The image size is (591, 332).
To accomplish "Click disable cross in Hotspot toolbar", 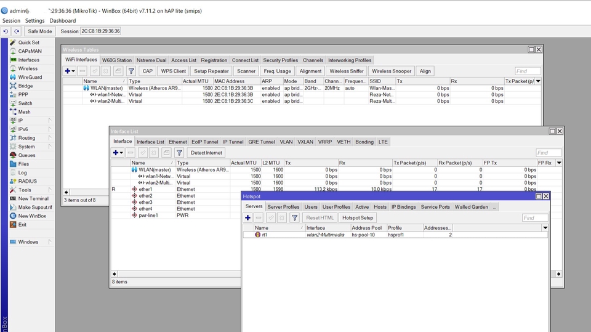I will coord(282,217).
